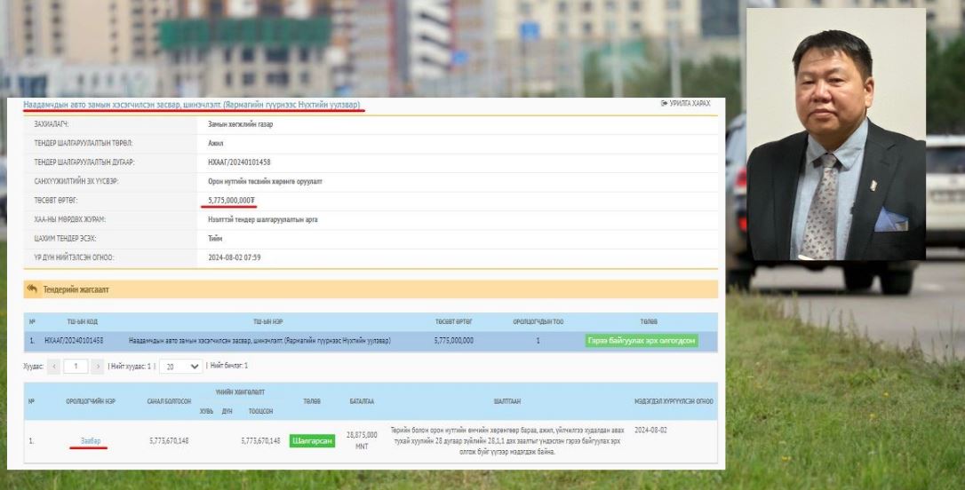Click the ШАЛТГААН column header
The width and height of the screenshot is (965, 490).
[507, 401]
